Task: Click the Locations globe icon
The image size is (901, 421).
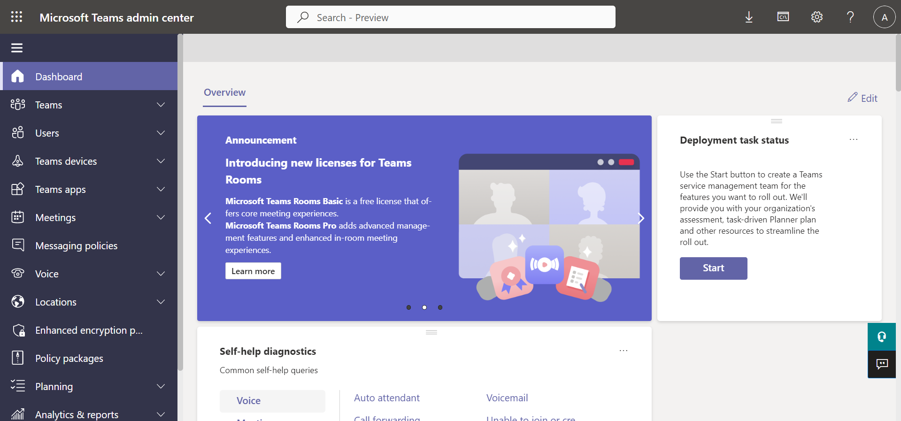Action: point(18,301)
